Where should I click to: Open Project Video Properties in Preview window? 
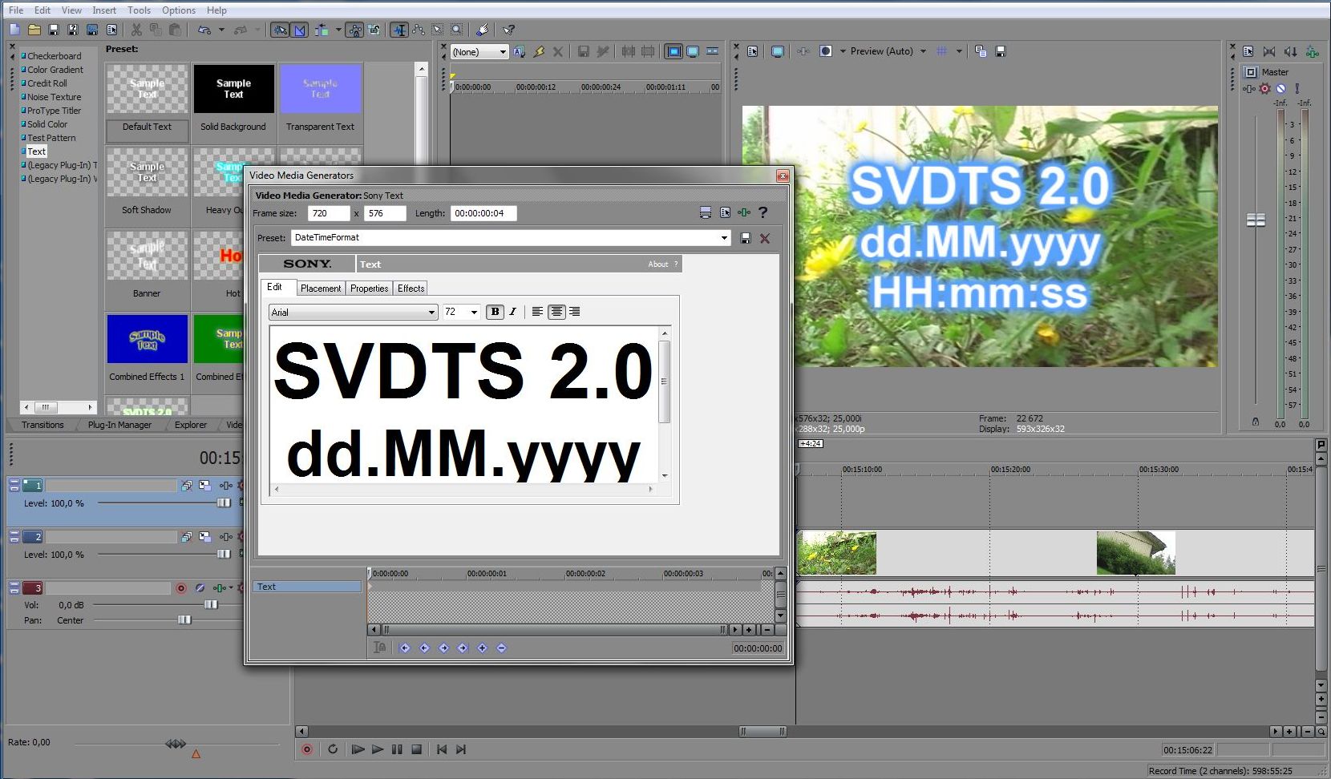[x=753, y=51]
